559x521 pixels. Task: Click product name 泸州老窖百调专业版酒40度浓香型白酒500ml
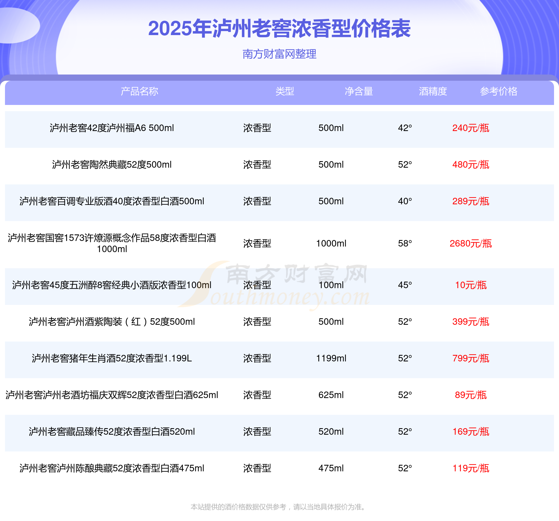point(112,201)
